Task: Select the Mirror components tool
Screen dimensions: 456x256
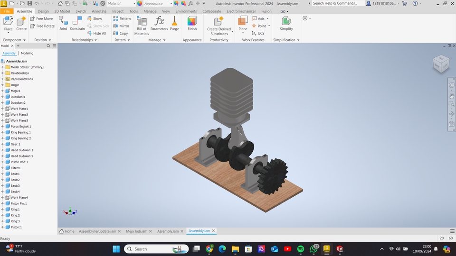Action: [121, 26]
